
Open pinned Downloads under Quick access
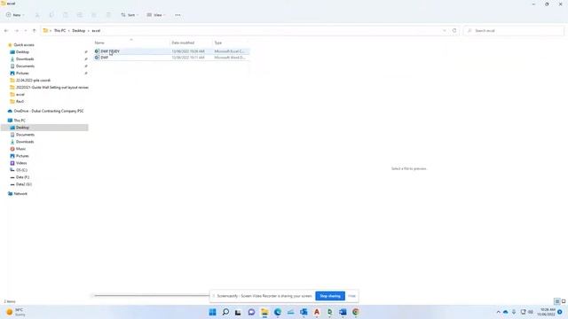25,59
